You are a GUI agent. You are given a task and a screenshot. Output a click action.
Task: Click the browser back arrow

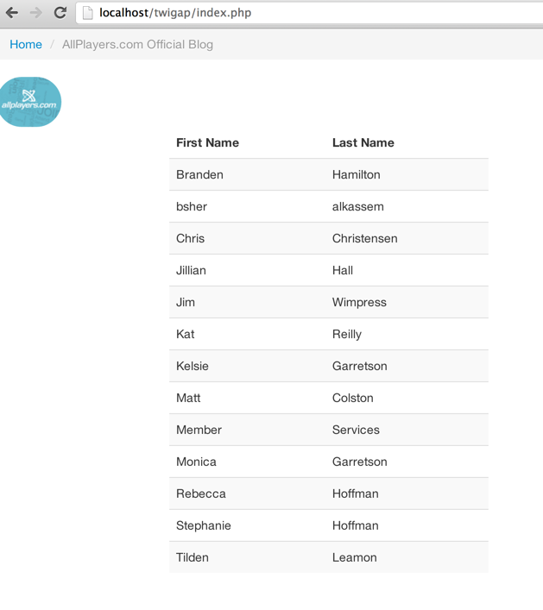click(x=12, y=13)
